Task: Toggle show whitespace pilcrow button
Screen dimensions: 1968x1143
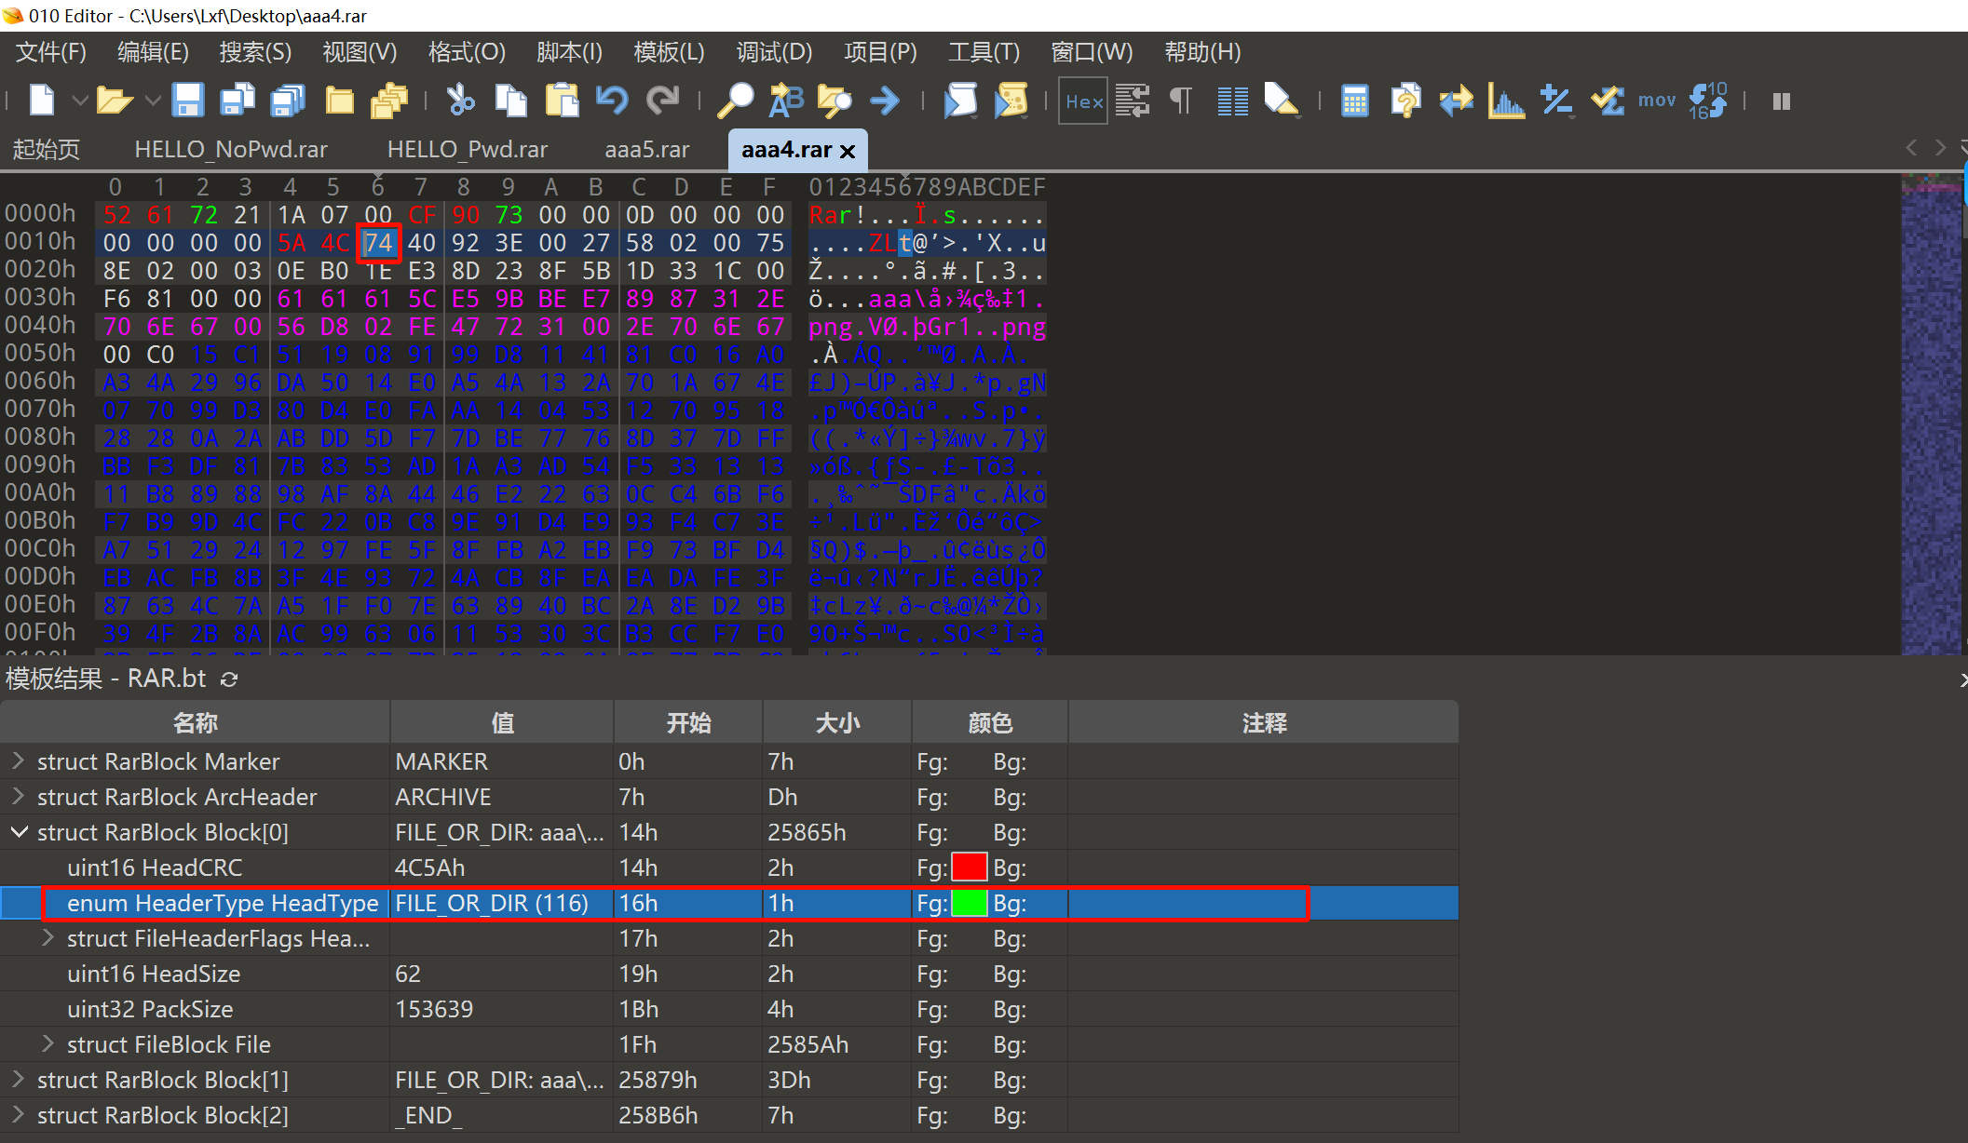Action: tap(1180, 101)
